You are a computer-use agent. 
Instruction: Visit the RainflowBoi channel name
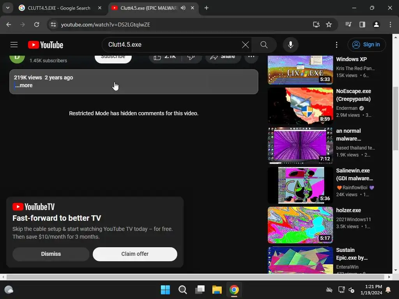355,187
